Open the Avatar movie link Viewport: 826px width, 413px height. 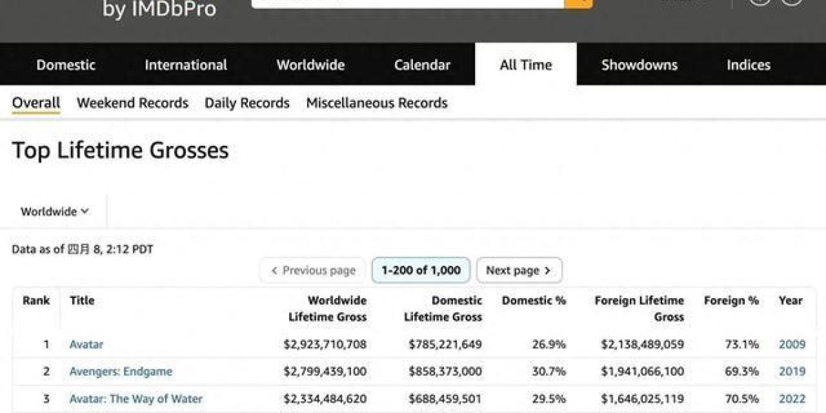[86, 344]
